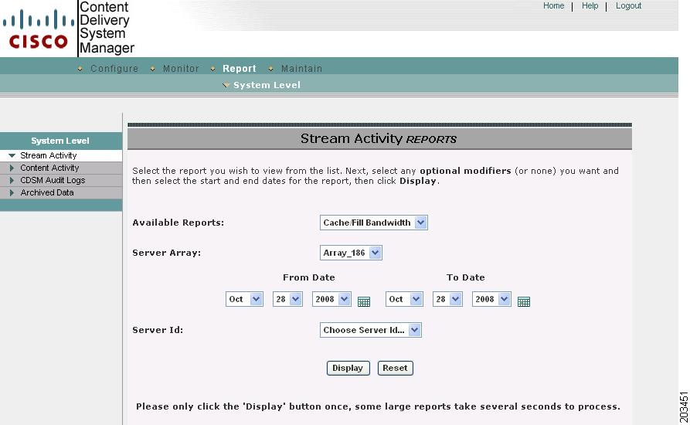690x425 pixels.
Task: Expand the Content Activity triangle in sidebar
Action: (x=12, y=168)
